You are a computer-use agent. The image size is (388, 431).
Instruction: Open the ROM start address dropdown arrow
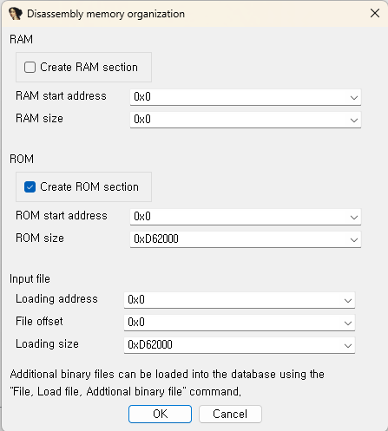pyautogui.click(x=354, y=217)
